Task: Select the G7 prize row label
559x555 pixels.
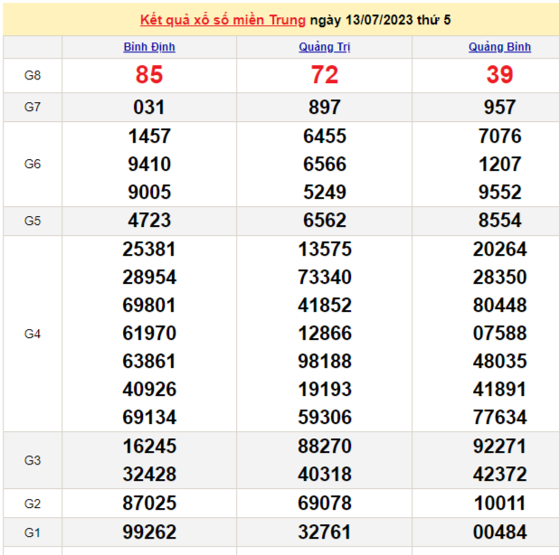Action: (x=33, y=108)
